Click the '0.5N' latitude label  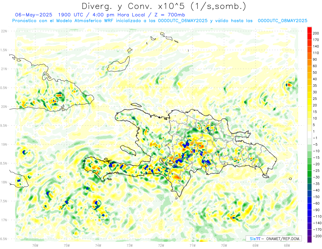click(4, 88)
